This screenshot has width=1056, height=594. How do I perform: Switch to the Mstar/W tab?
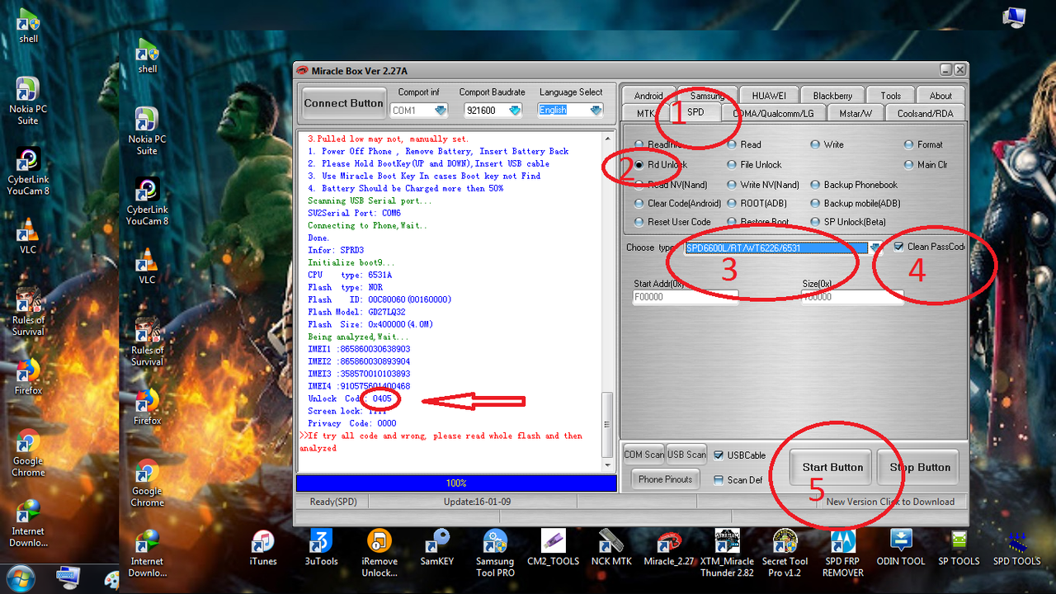click(x=855, y=113)
